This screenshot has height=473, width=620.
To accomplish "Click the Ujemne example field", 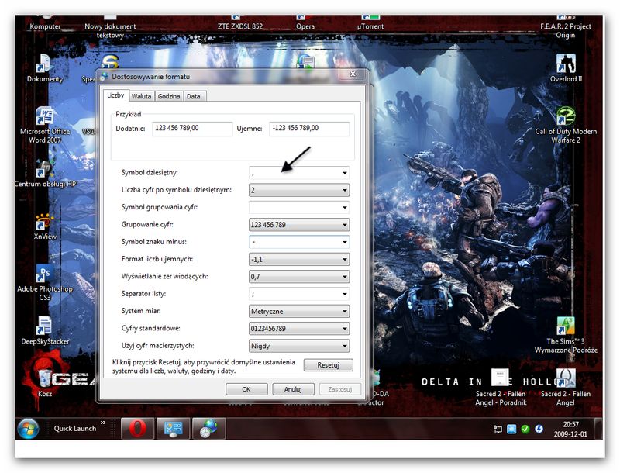I will [x=309, y=128].
